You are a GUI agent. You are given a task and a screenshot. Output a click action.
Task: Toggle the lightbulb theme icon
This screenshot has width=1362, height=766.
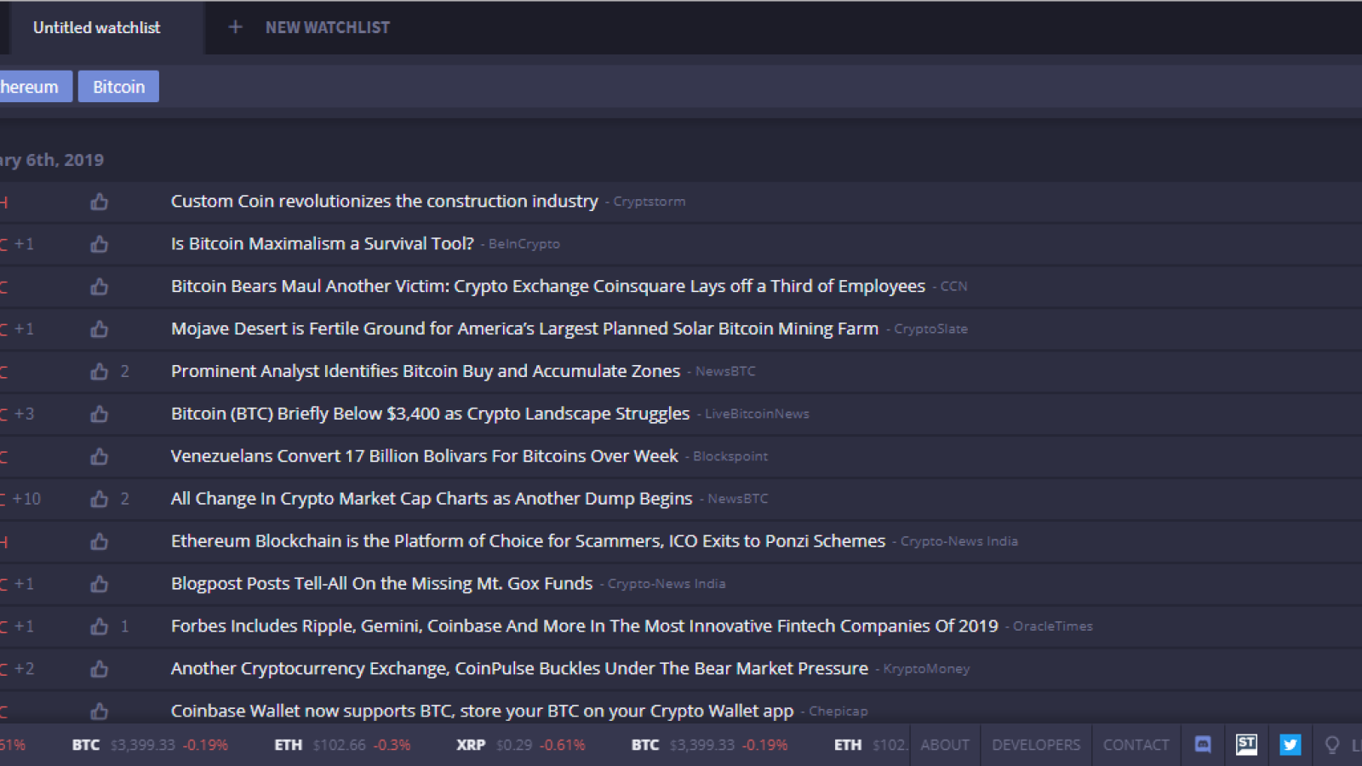click(1332, 746)
